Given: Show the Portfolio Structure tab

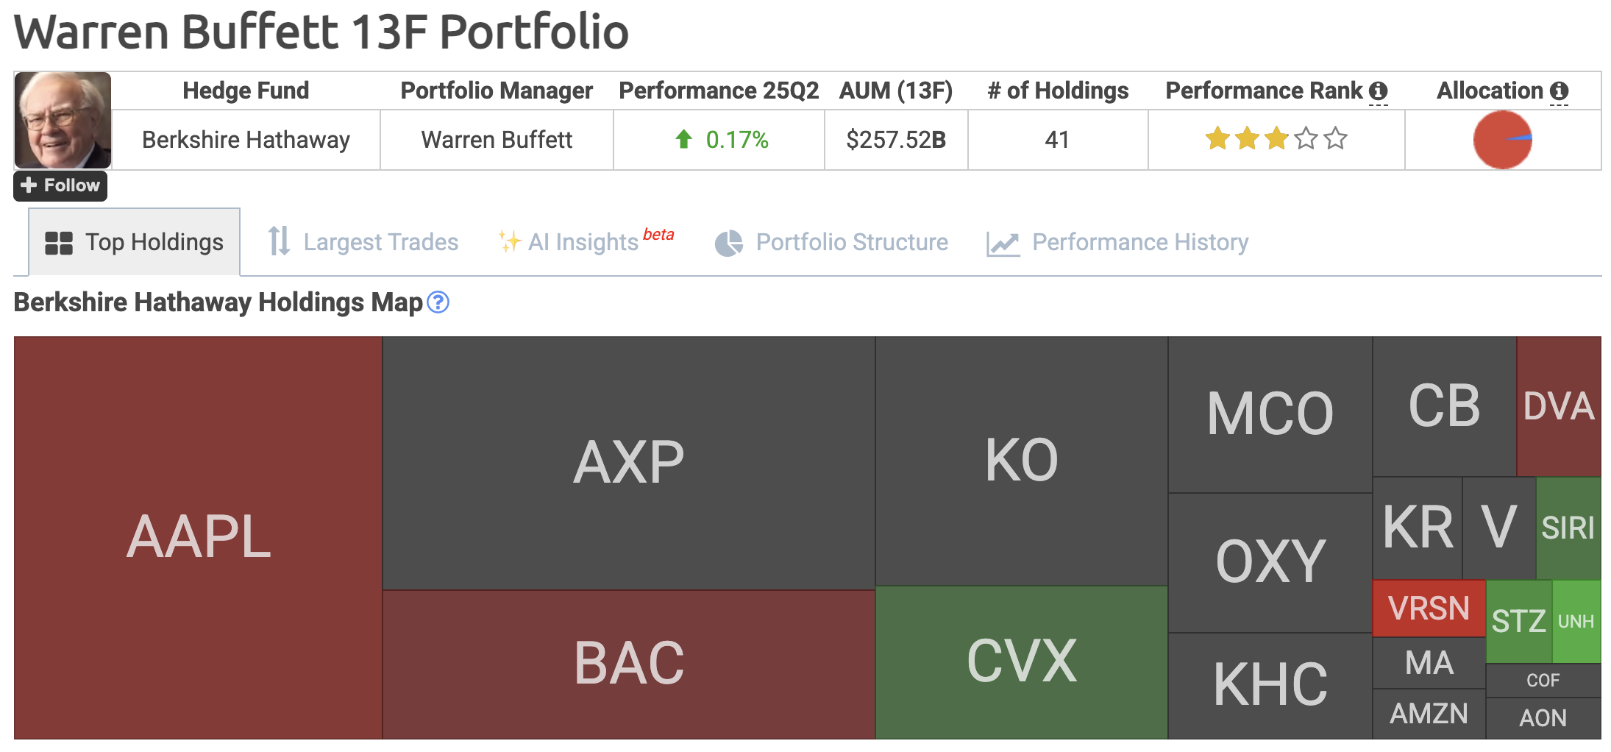Looking at the screenshot, I should 831,242.
